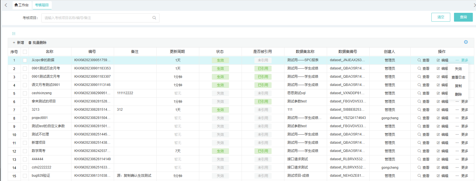Edit the ceshixinzeng row
This screenshot has height=181, width=476.
[x=442, y=93]
